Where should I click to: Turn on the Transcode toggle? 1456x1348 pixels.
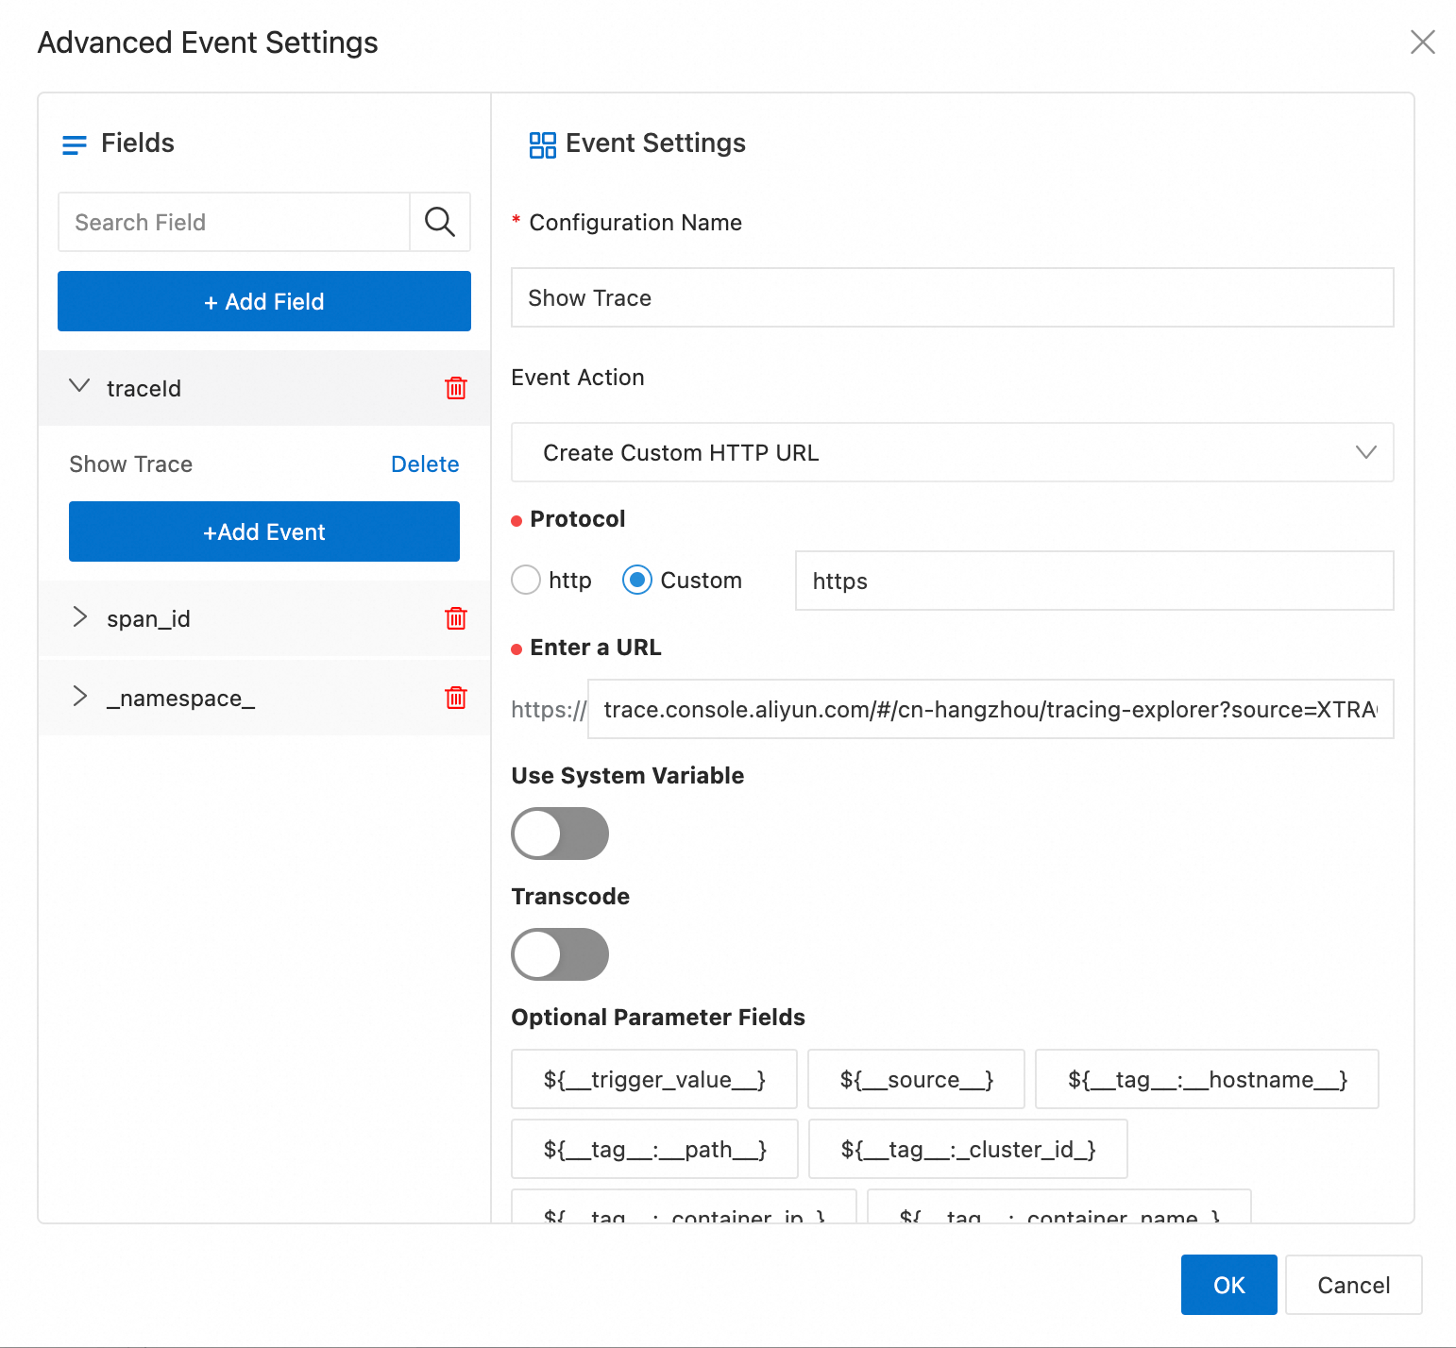[x=560, y=954]
